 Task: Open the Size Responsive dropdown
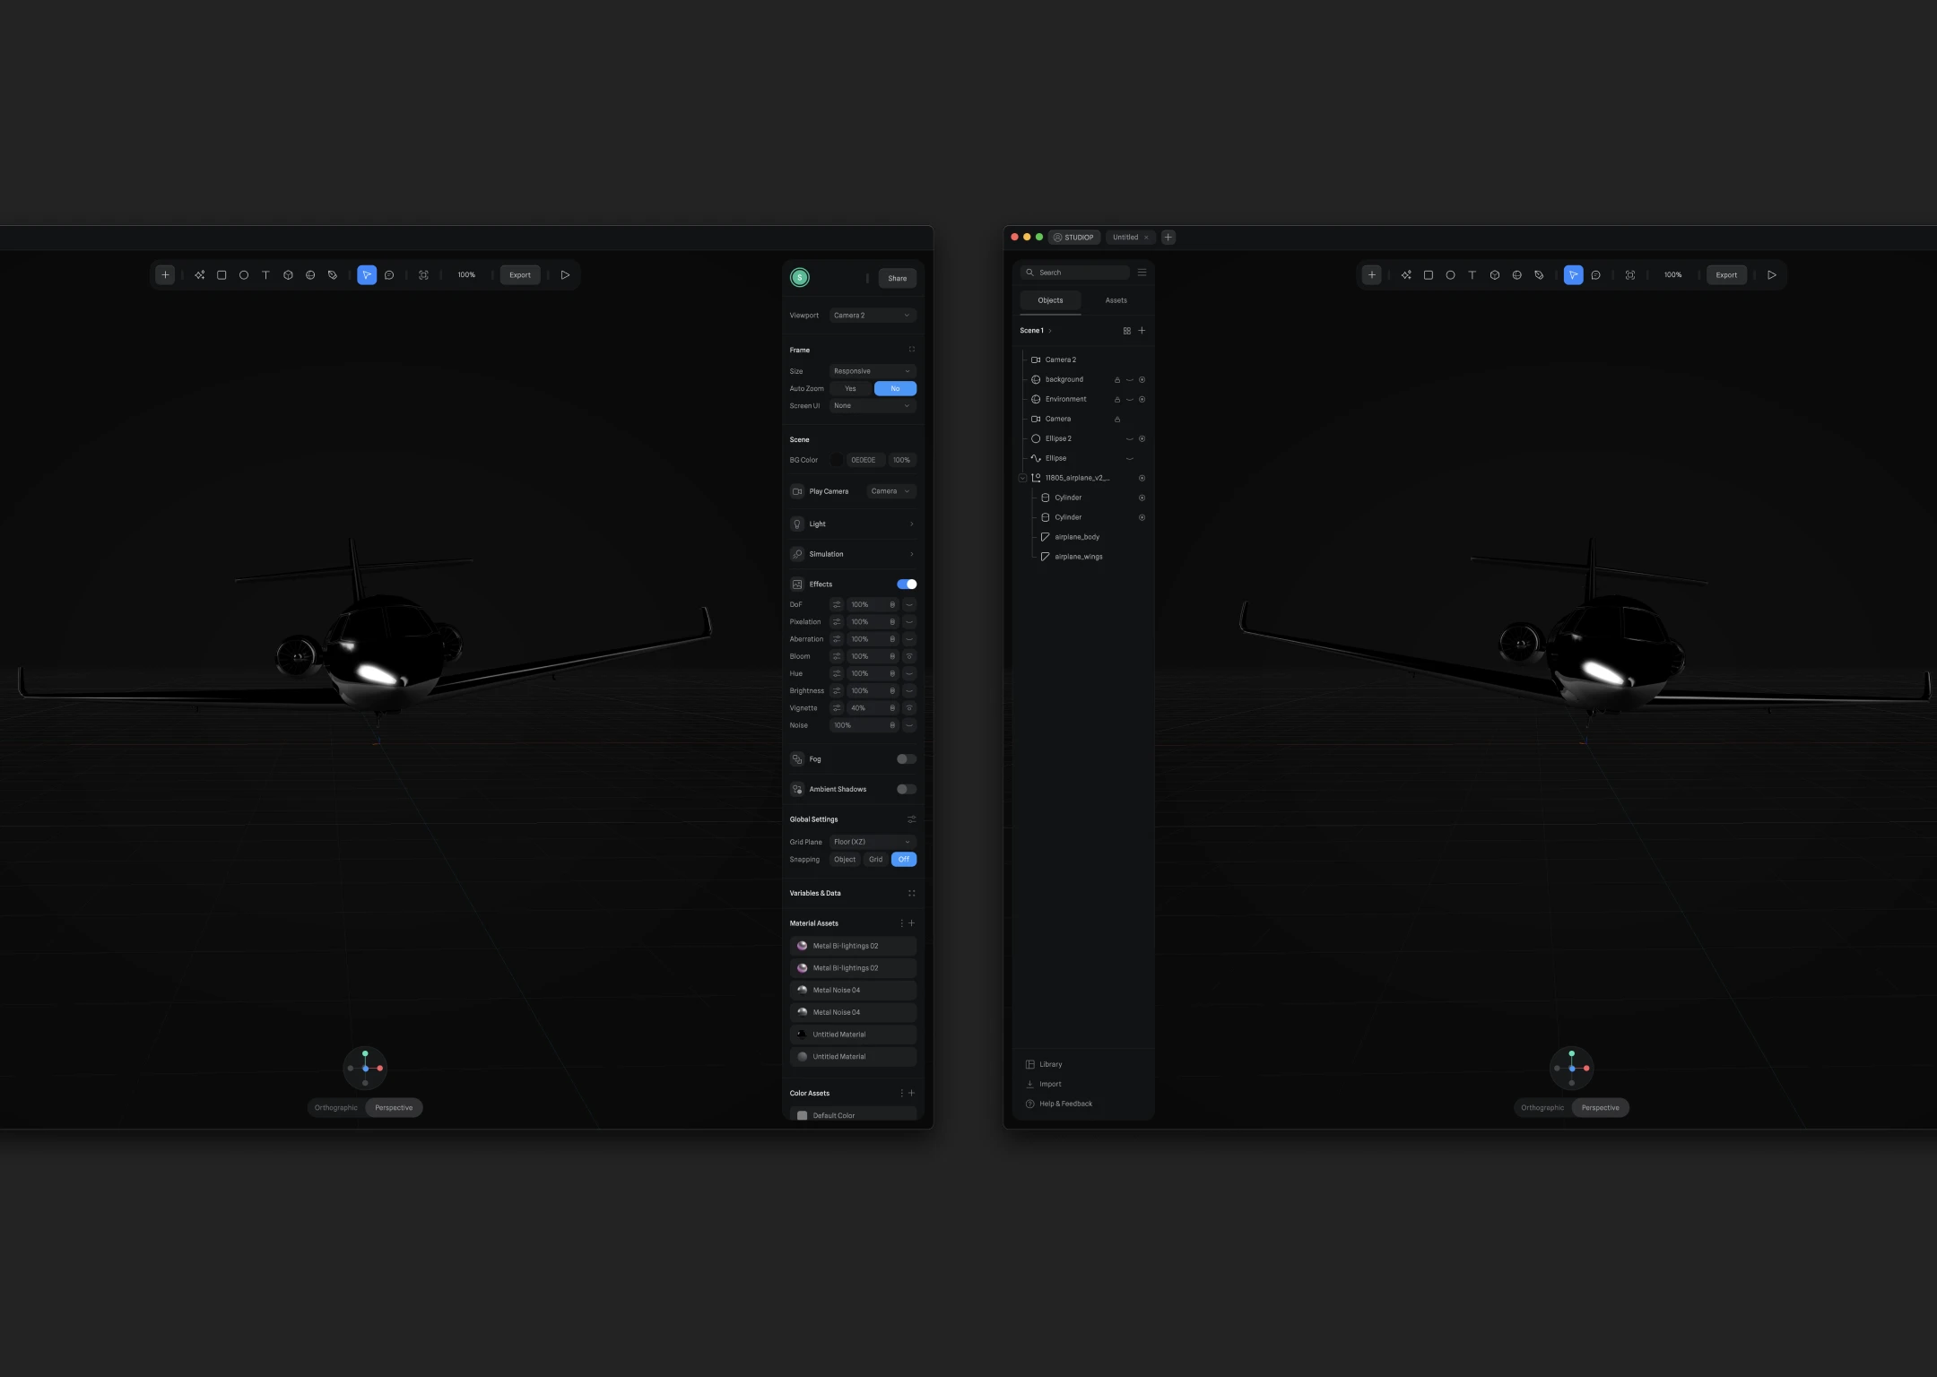(x=873, y=371)
